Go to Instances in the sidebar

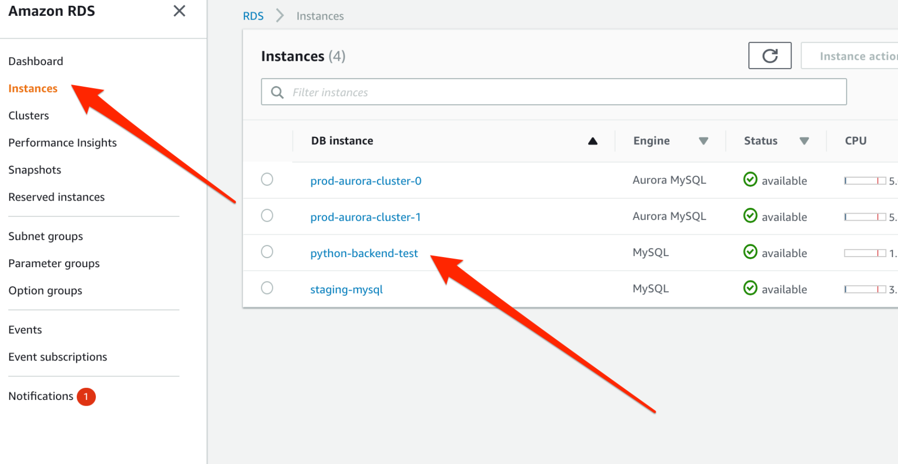pos(33,89)
